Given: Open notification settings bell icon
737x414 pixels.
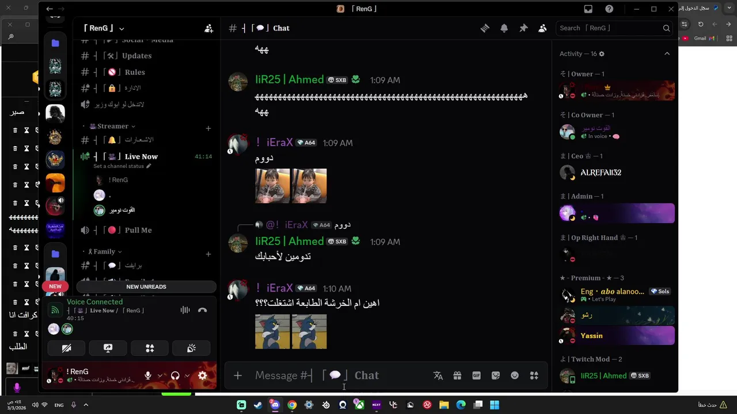Looking at the screenshot, I should 504,28.
